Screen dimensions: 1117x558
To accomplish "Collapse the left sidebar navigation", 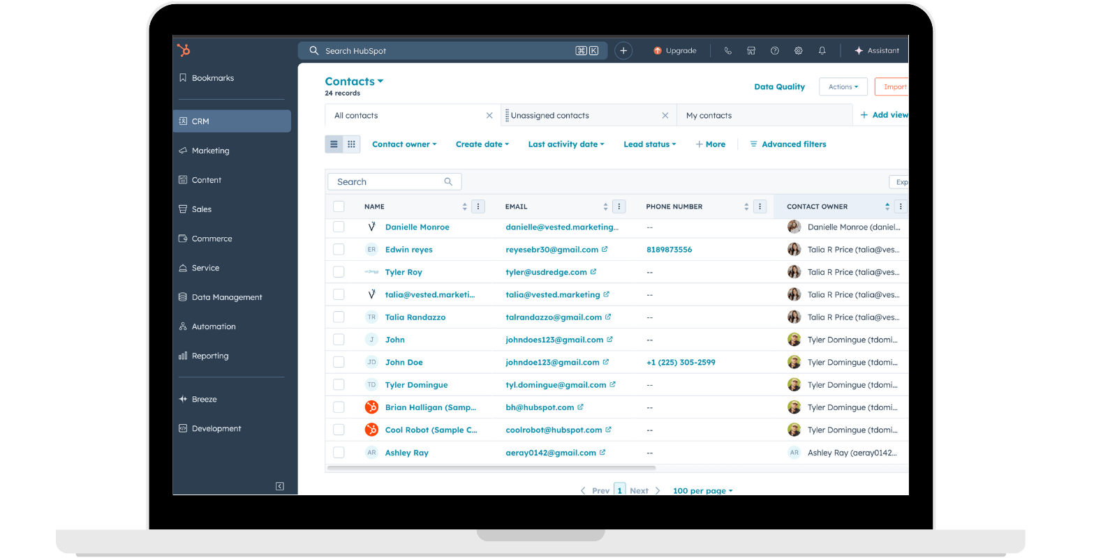I will 280,486.
